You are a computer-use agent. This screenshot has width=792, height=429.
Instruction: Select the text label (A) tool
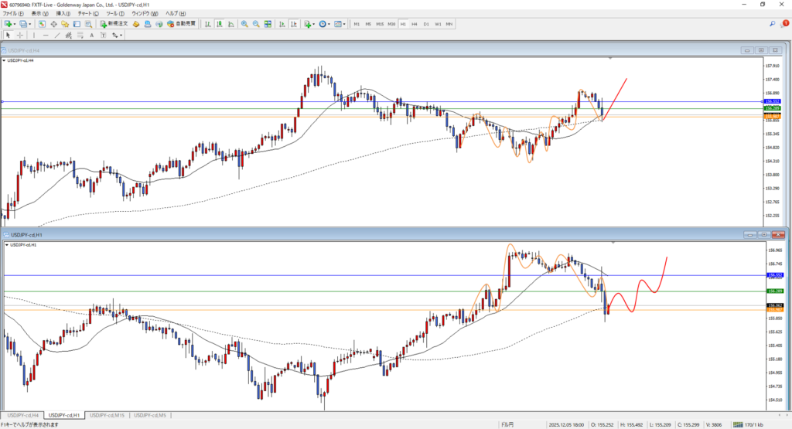click(x=91, y=35)
